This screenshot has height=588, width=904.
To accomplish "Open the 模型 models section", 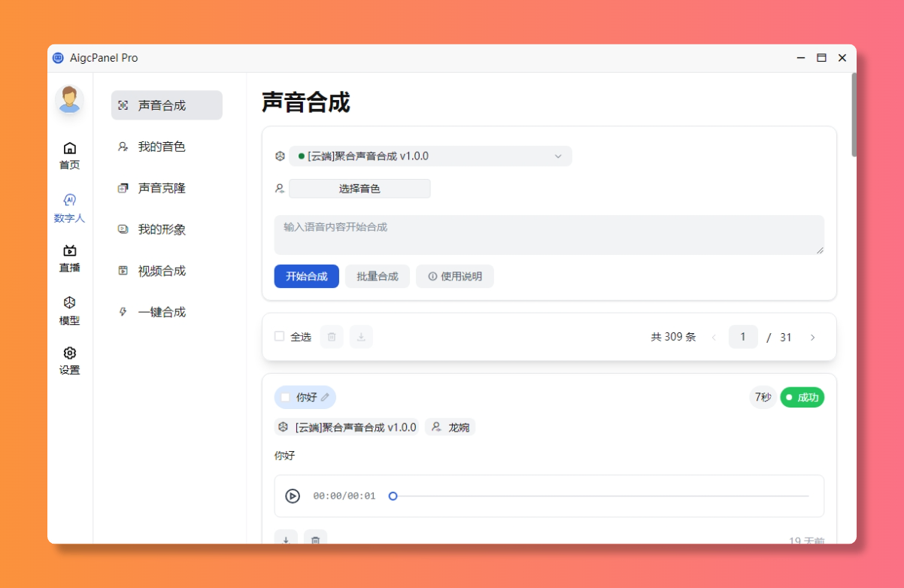I will click(69, 311).
